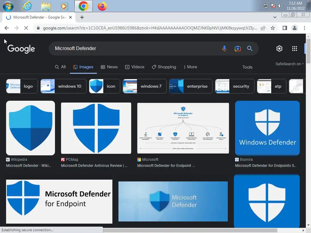
Task: Filter images by windows 10 chip
Action: point(63,86)
